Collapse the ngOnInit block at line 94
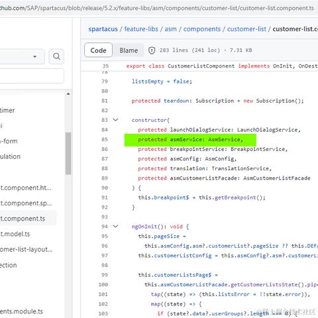Screen dimensions: 318x318 [115, 227]
